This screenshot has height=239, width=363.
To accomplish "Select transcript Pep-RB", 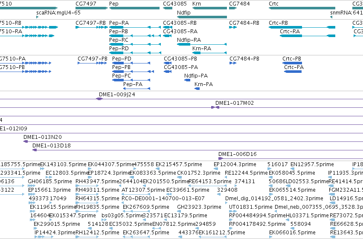I will tap(135, 36).
